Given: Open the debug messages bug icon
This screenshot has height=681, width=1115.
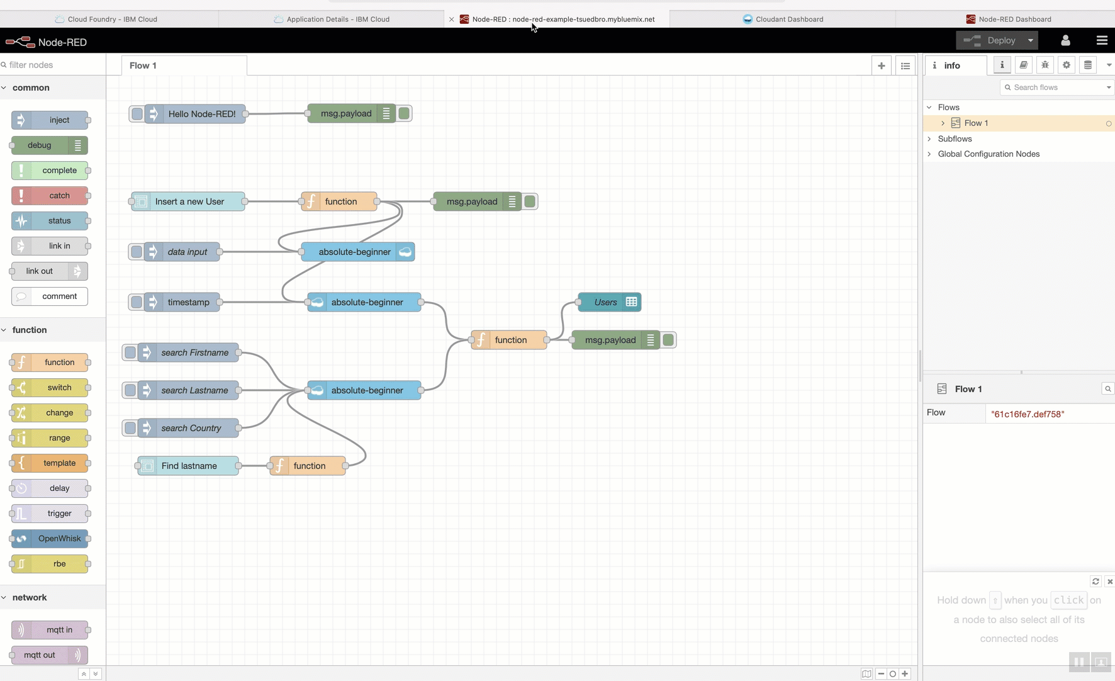Looking at the screenshot, I should [1045, 65].
